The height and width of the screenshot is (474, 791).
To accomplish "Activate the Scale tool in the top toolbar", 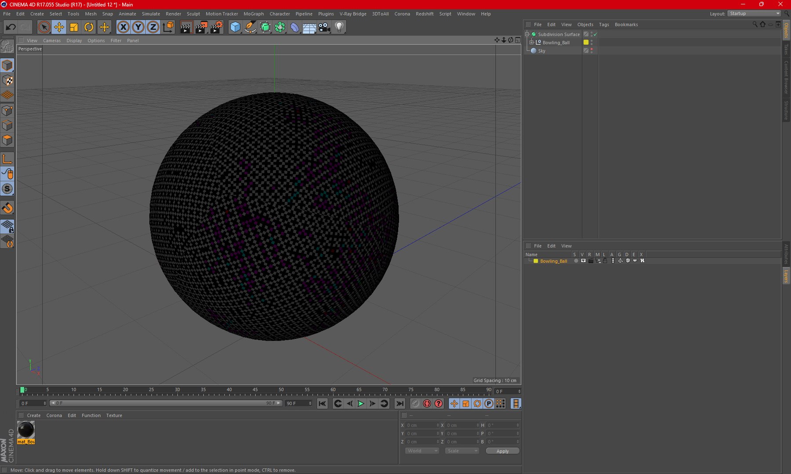I will [x=74, y=27].
